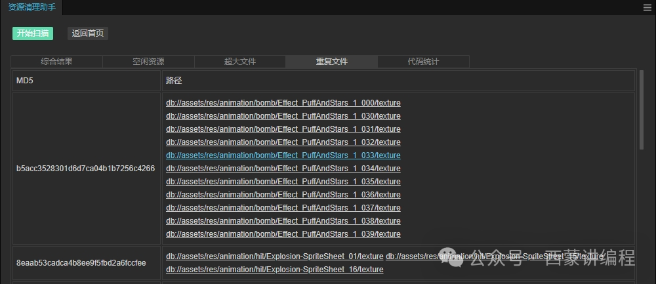Click the 路径 column header

pos(398,81)
